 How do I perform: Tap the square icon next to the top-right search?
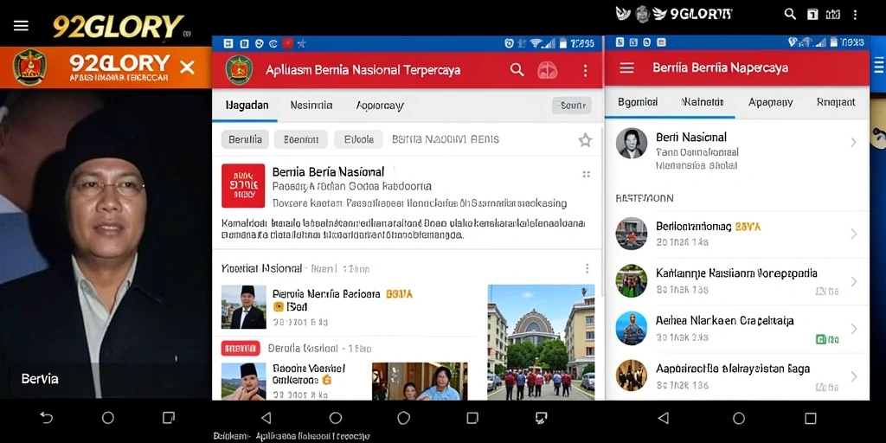pos(812,15)
